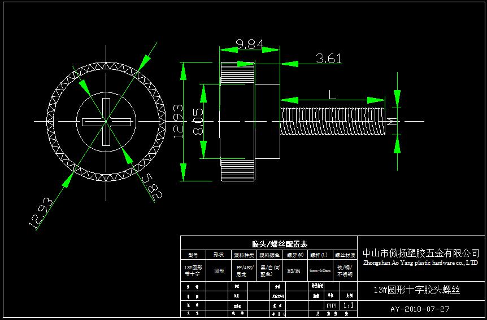The image size is (487, 320).
Task: Click the 塑料种类 column header
Action: (x=244, y=256)
